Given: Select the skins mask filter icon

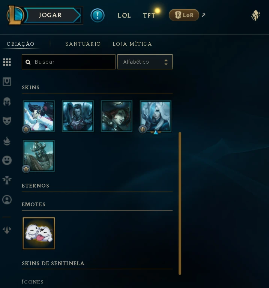Looking at the screenshot, I should pos(7,121).
